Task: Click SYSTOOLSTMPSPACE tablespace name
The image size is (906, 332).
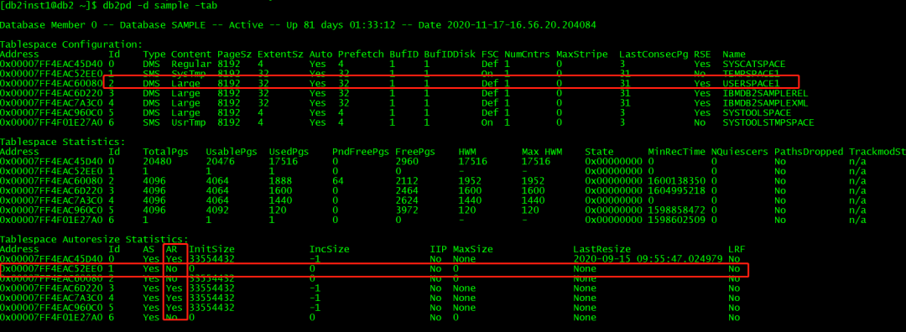Action: click(768, 122)
